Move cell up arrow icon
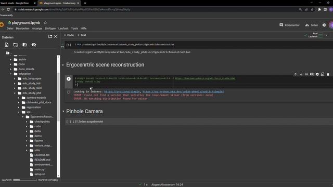 [x=296, y=74]
